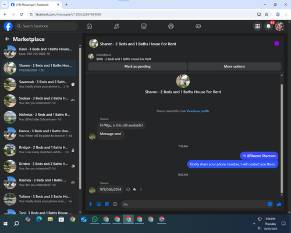Open WhatsApp from the taskbar
The height and width of the screenshot is (233, 291).
[x=95, y=220]
